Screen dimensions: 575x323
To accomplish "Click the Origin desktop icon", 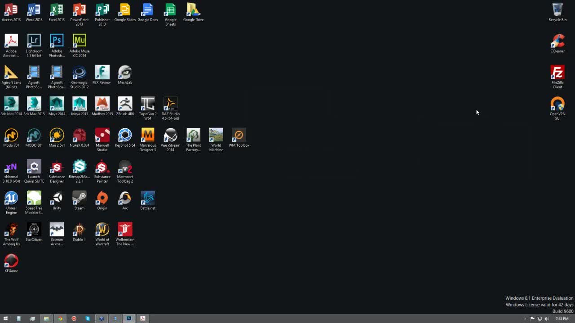I will pos(102,201).
